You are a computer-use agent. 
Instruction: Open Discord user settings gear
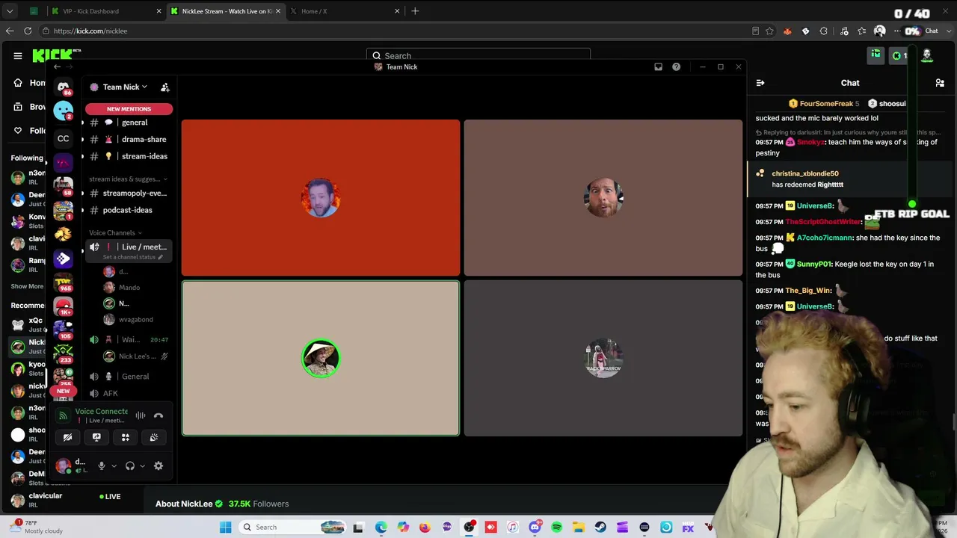coord(159,466)
